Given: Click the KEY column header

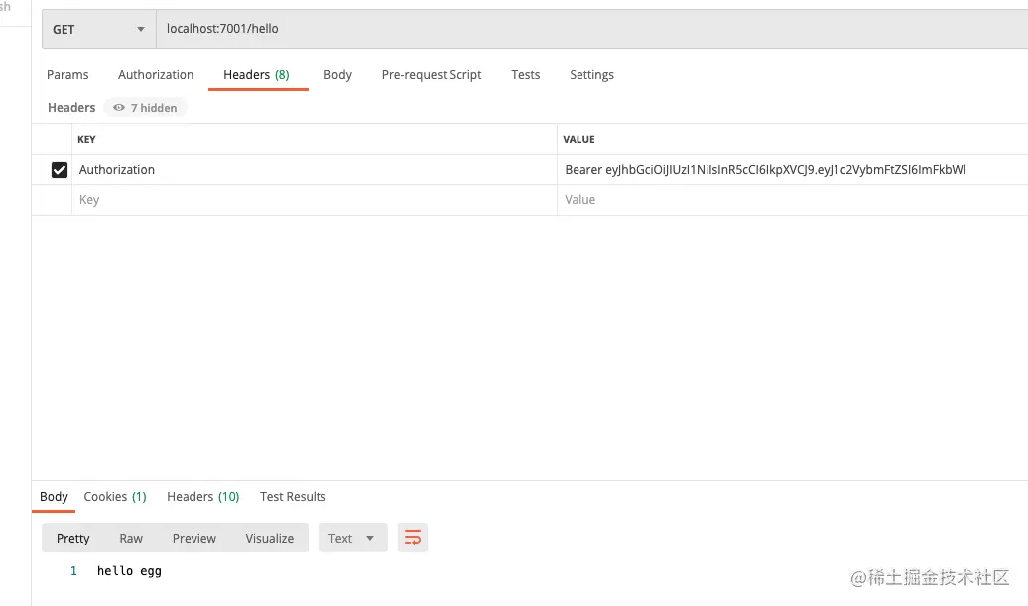Looking at the screenshot, I should (86, 140).
